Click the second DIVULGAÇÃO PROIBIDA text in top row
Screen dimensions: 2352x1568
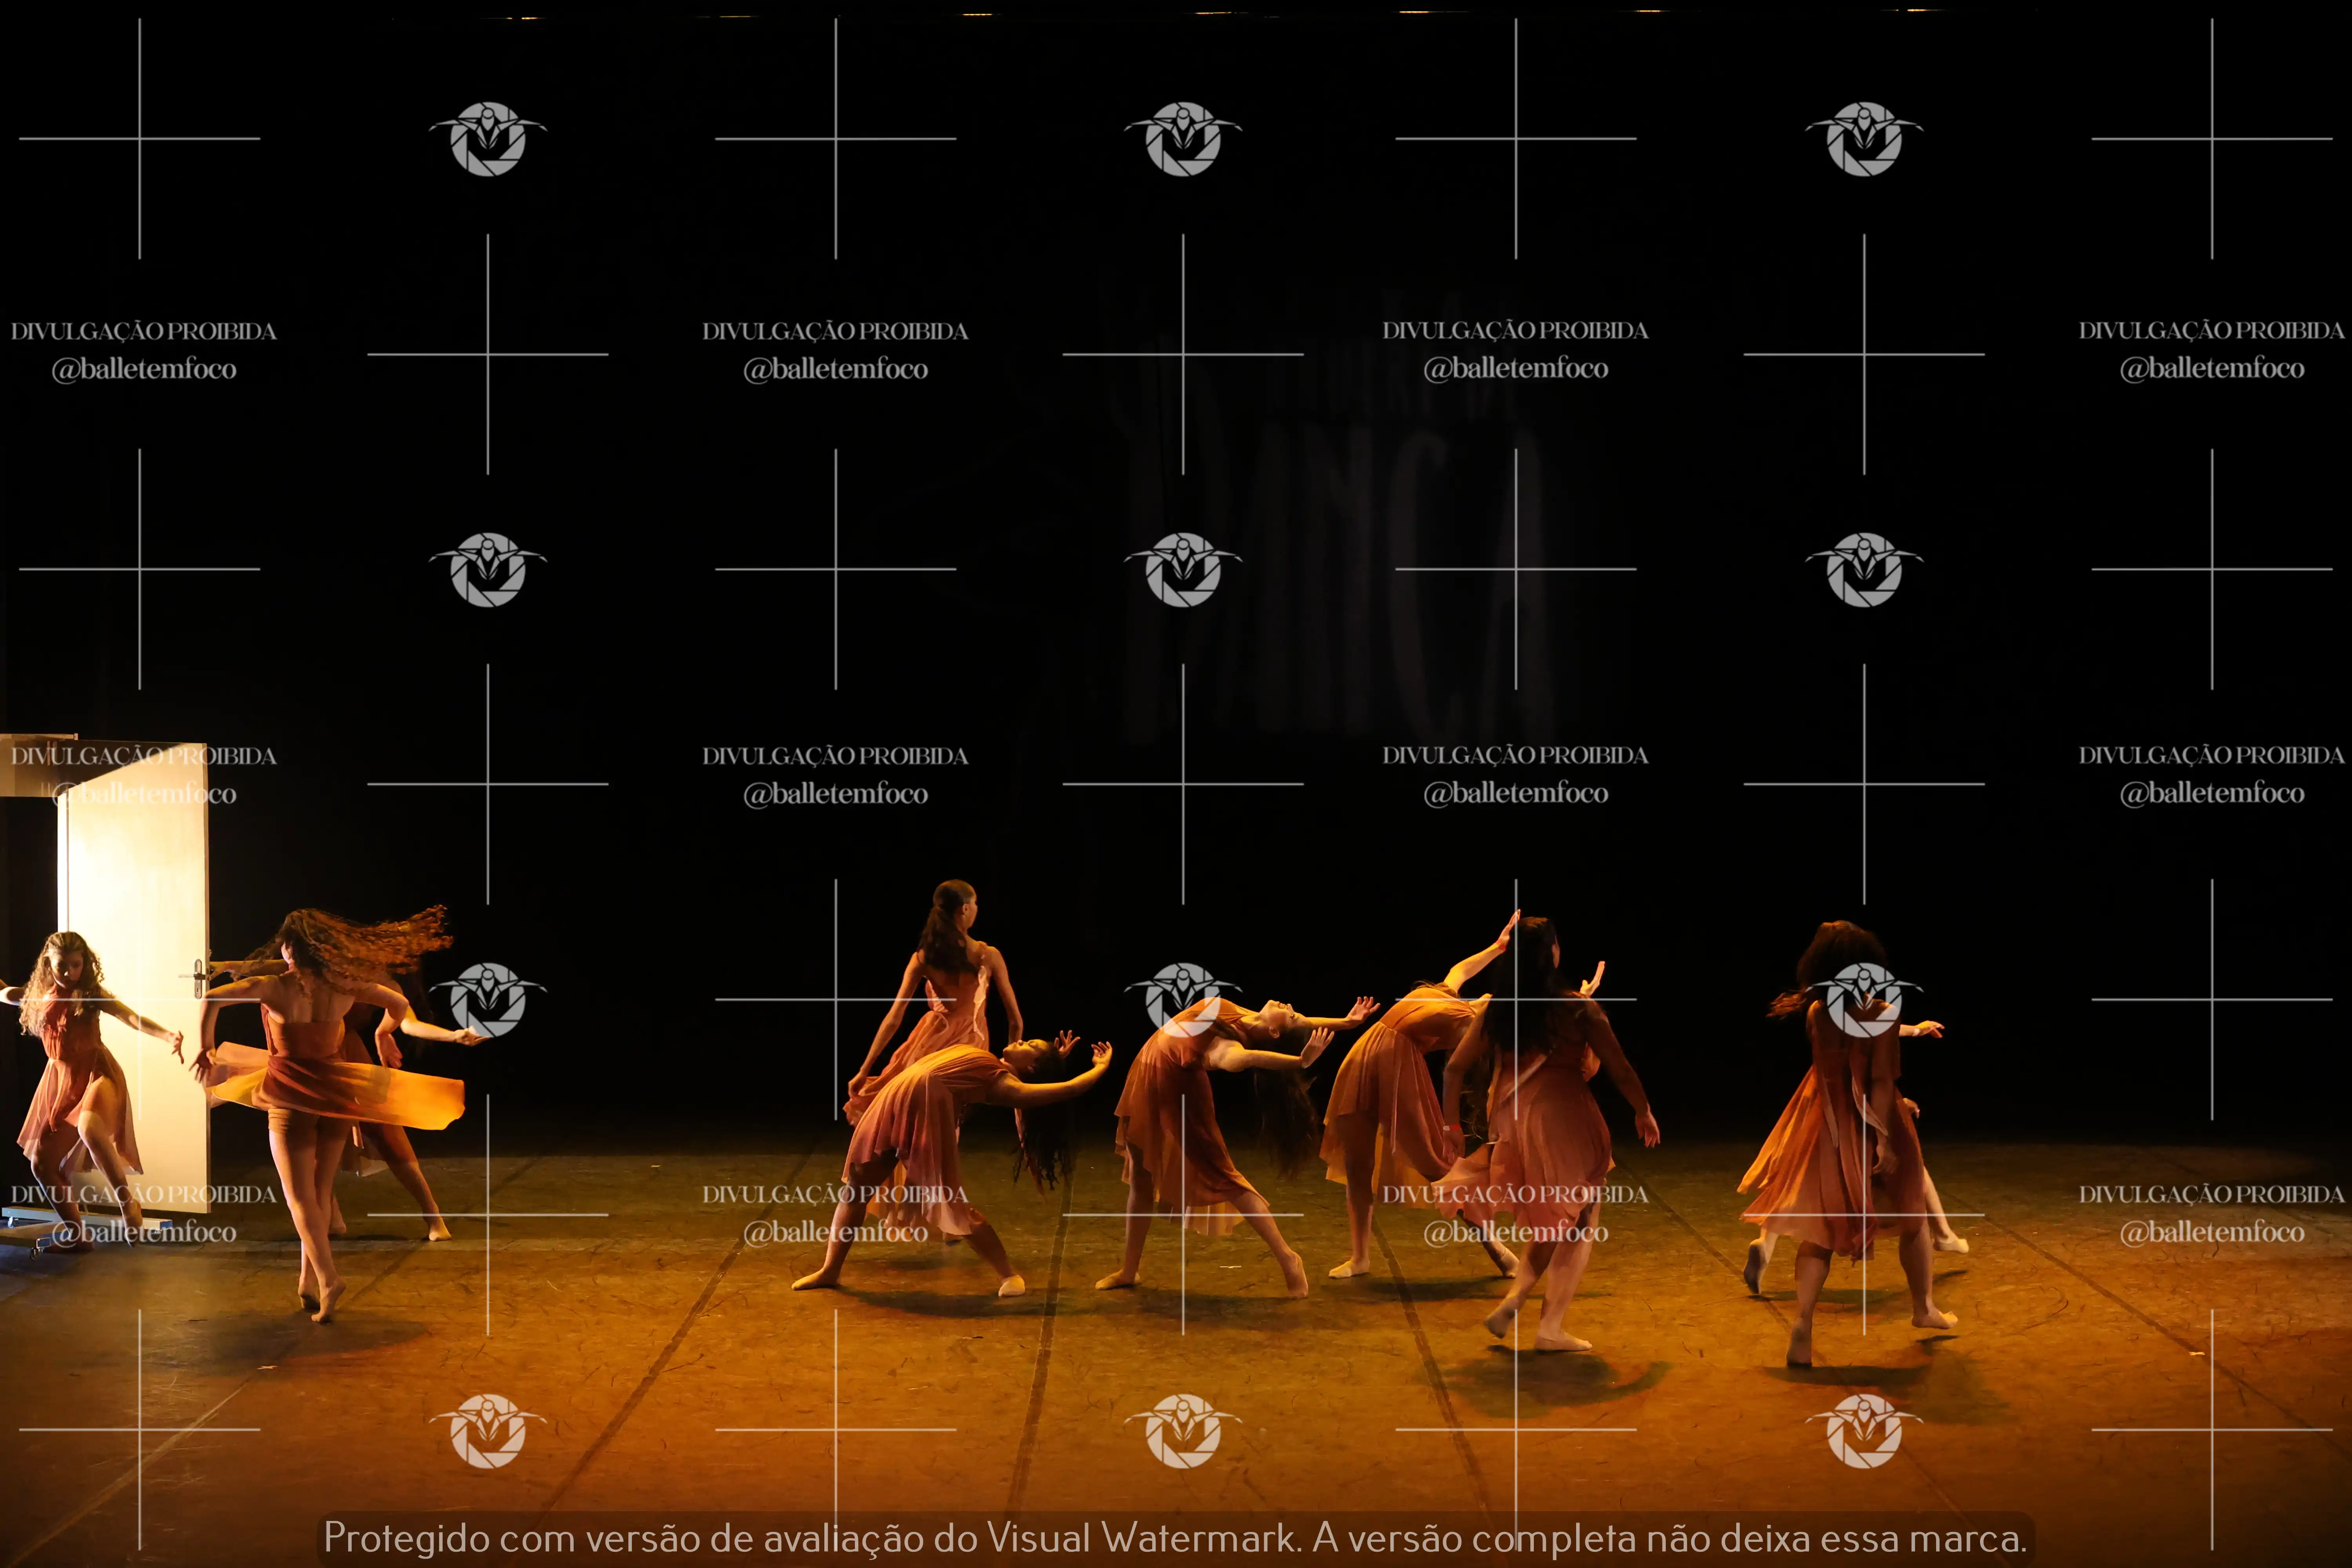[835, 331]
